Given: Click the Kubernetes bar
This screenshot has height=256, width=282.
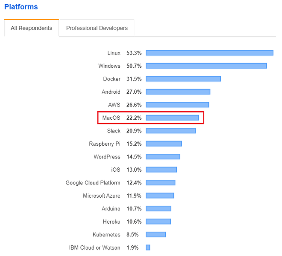Looking at the screenshot, I should pyautogui.click(x=156, y=234).
